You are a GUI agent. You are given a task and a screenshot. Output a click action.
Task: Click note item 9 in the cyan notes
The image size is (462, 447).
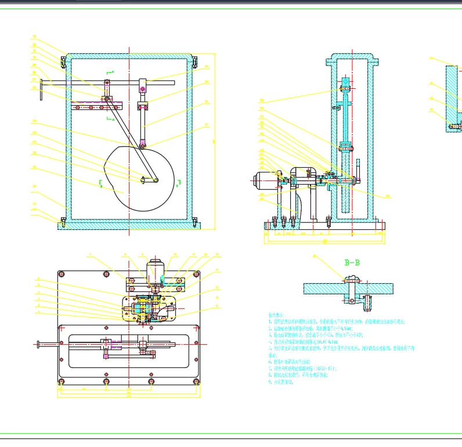click(x=280, y=382)
